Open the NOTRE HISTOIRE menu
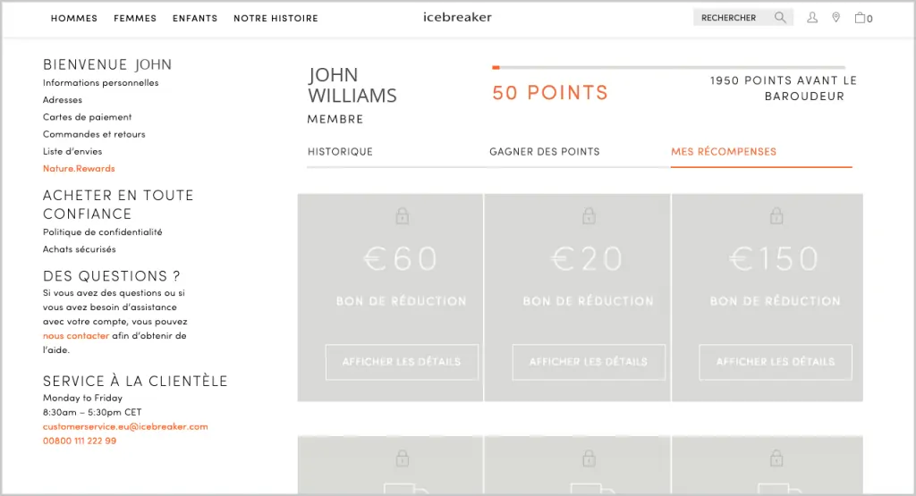916x496 pixels. click(276, 19)
